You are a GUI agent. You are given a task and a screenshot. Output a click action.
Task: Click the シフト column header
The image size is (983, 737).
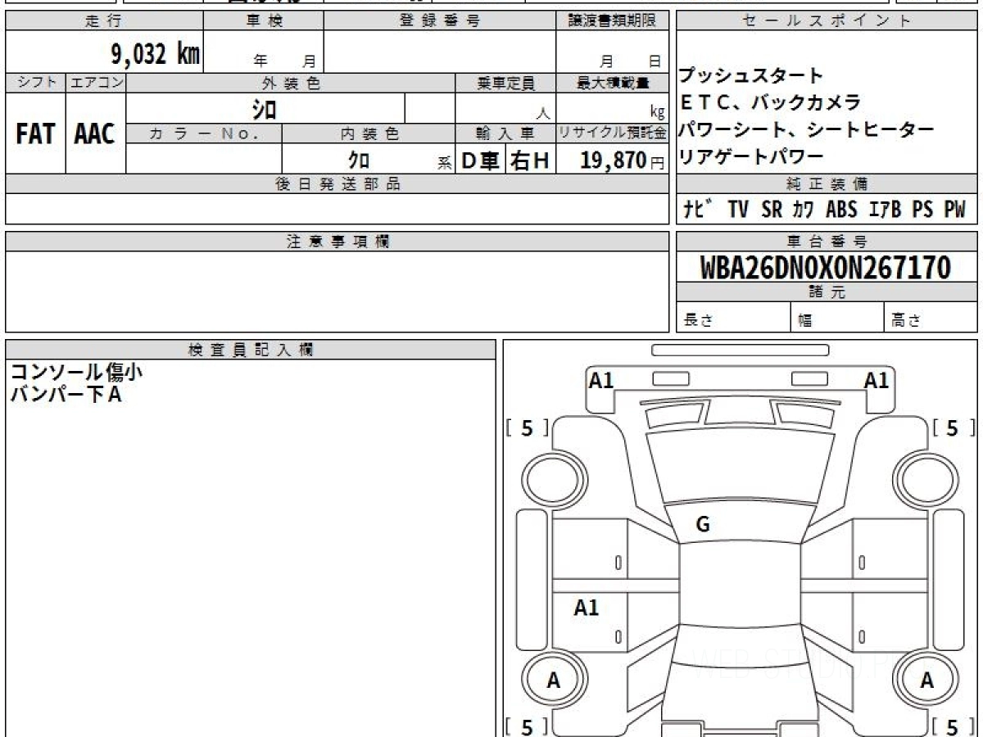35,83
